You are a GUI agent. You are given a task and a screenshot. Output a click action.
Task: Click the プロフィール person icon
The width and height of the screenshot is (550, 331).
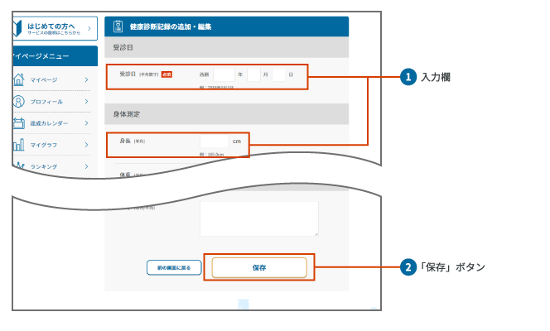coord(18,102)
